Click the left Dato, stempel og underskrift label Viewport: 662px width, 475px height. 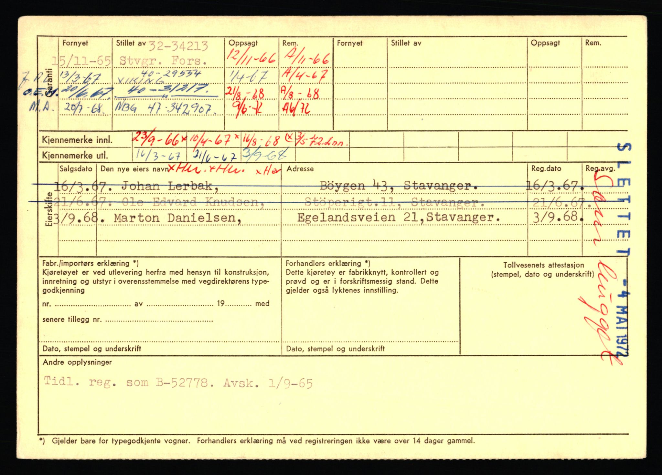click(92, 349)
